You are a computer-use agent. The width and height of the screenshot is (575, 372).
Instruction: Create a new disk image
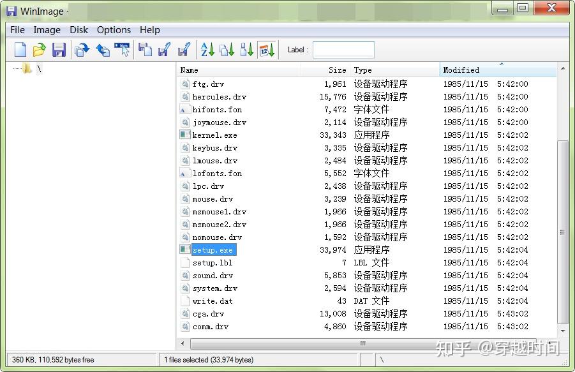point(20,49)
